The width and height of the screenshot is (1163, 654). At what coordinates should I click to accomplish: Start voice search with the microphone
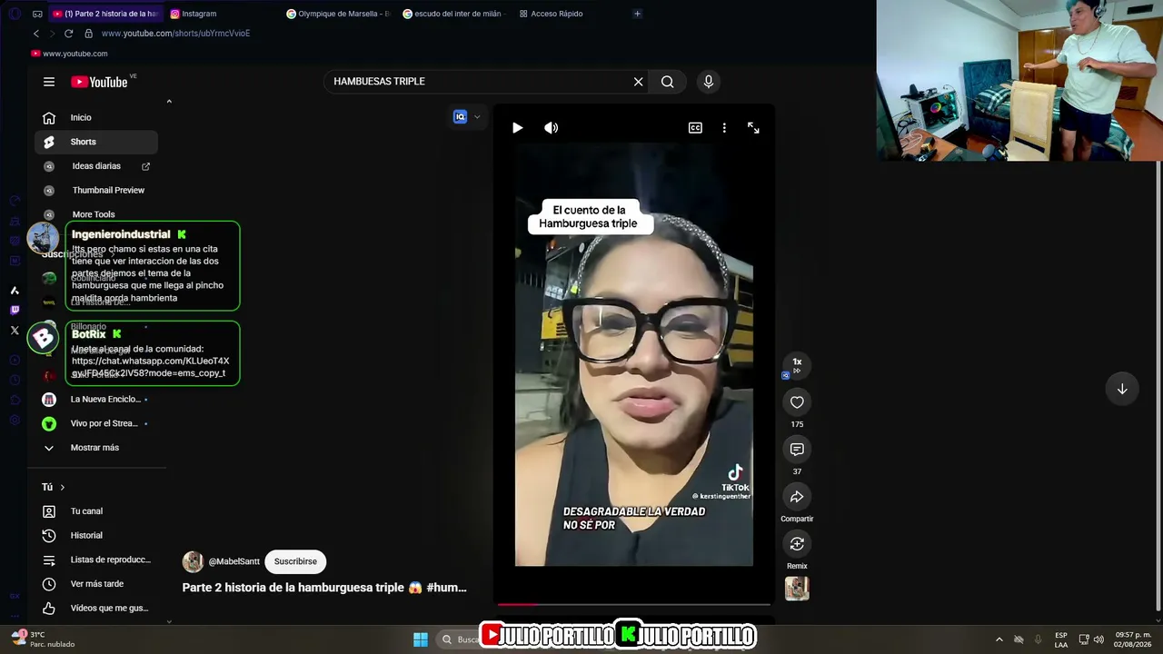tap(709, 82)
